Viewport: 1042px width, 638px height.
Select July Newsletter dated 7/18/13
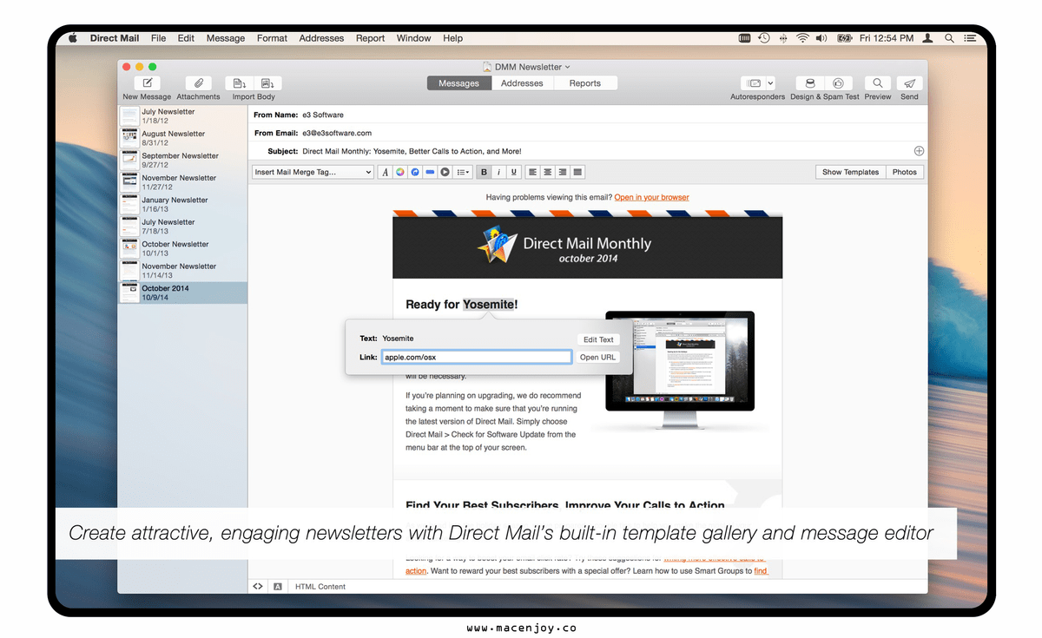183,227
